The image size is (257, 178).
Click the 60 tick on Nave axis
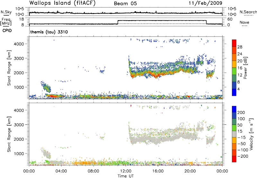tap(230, 19)
